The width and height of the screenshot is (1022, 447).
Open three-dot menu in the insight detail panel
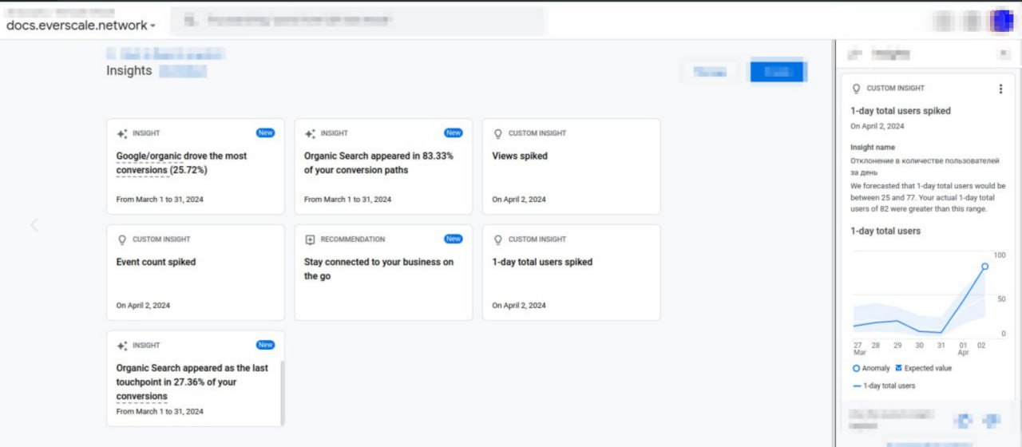pyautogui.click(x=1000, y=89)
